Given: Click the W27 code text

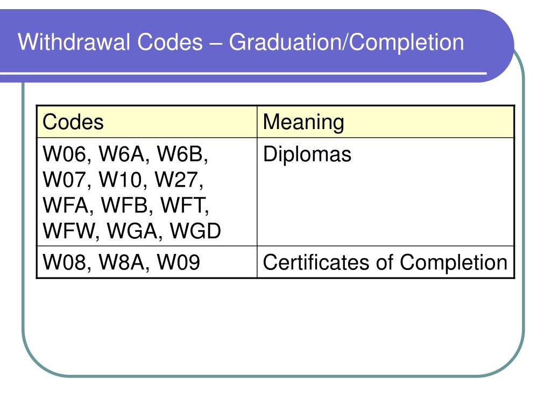Looking at the screenshot, I should 176,180.
